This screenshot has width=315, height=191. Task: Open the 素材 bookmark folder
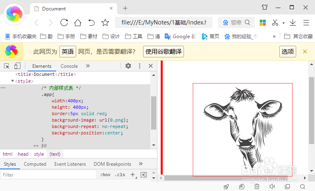pos(89,37)
